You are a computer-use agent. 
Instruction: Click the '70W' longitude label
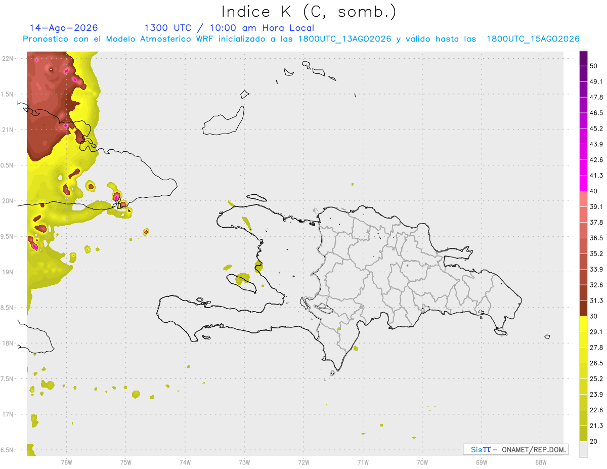[422, 462]
